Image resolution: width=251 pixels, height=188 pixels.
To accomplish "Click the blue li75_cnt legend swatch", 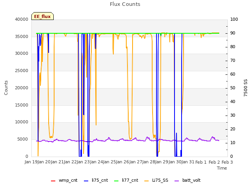I will [x=86, y=181].
